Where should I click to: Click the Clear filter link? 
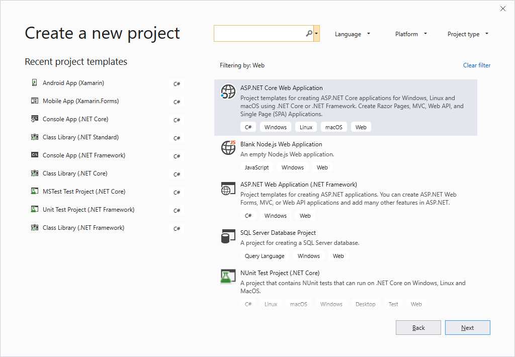[x=476, y=65]
